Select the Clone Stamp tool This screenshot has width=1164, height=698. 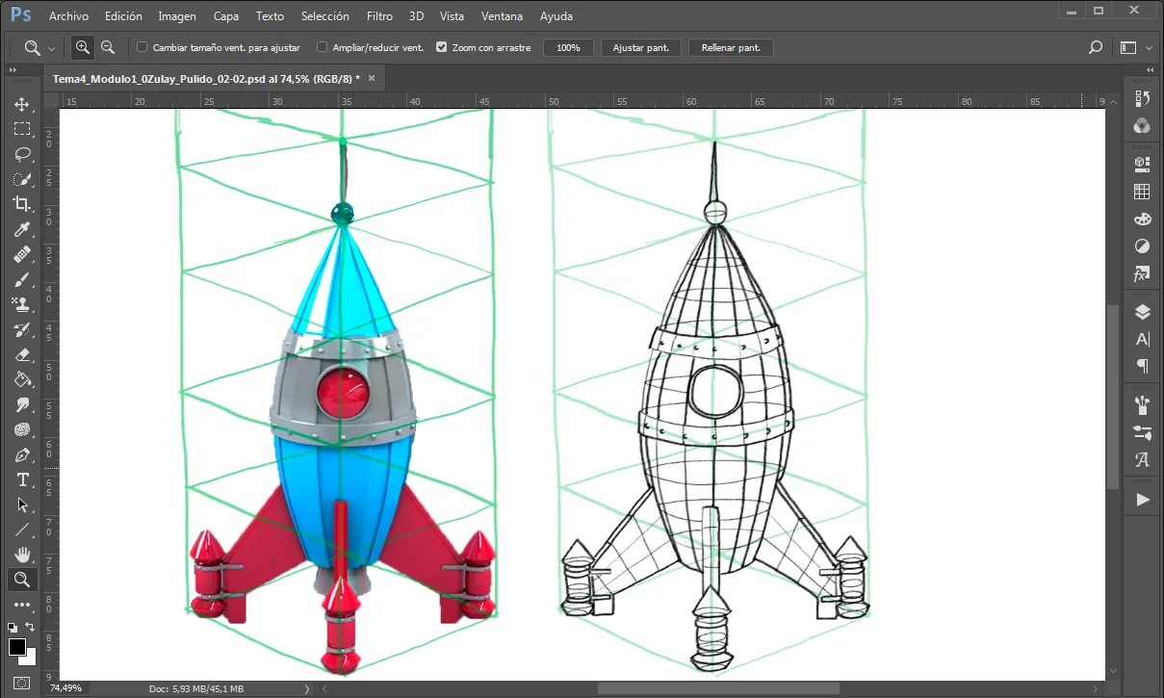pos(22,304)
